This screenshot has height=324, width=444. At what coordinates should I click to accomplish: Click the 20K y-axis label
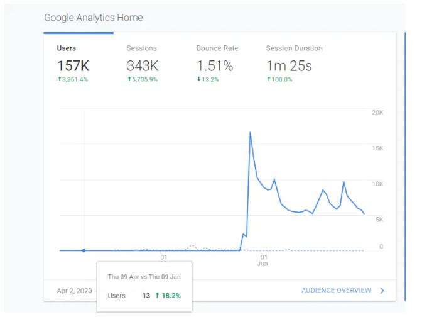(377, 113)
